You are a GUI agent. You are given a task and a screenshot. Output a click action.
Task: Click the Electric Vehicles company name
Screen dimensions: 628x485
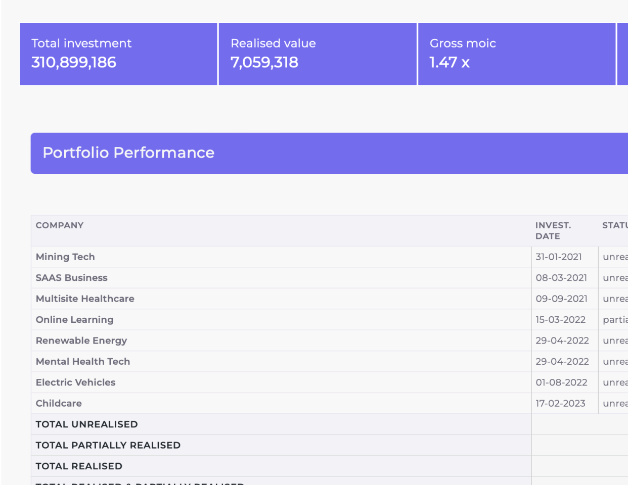tap(75, 382)
